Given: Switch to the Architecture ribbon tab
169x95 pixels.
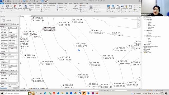Looking at the screenshot, I should click(x=8, y=3).
